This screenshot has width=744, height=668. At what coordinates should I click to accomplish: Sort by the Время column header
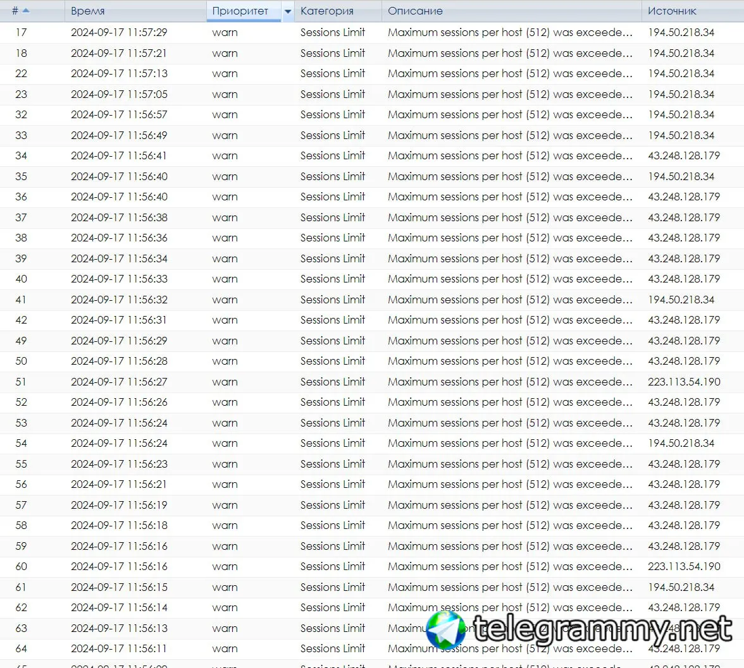click(x=88, y=11)
